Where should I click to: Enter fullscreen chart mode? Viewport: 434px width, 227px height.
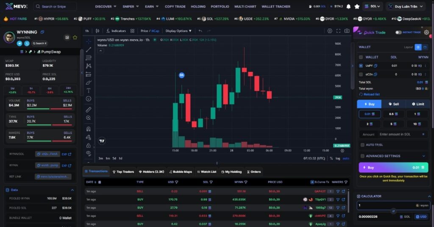point(338,31)
